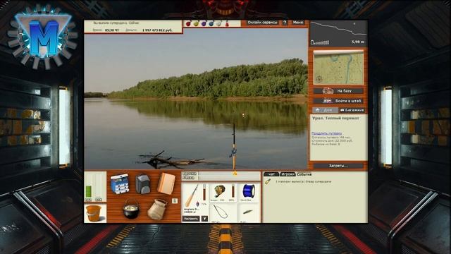Click the Запреты... button
This screenshot has width=451, height=254.
338,166
